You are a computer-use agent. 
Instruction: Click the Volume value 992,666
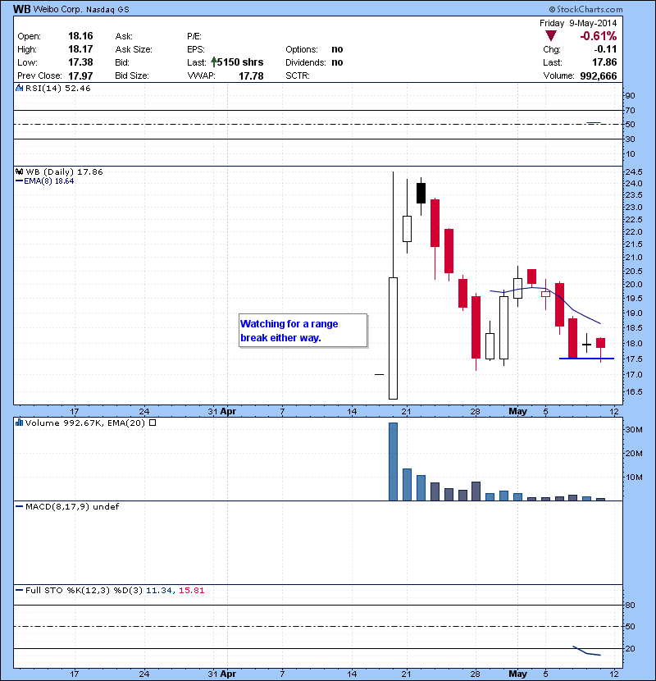tap(599, 76)
